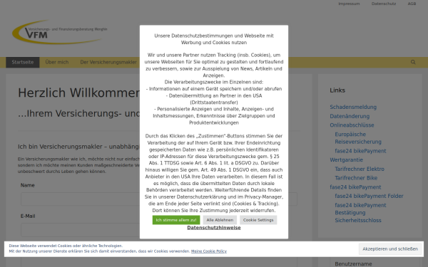428x267 pixels.
Task: Open the 'fase24 bikePayment Folder' link
Action: (x=369, y=197)
